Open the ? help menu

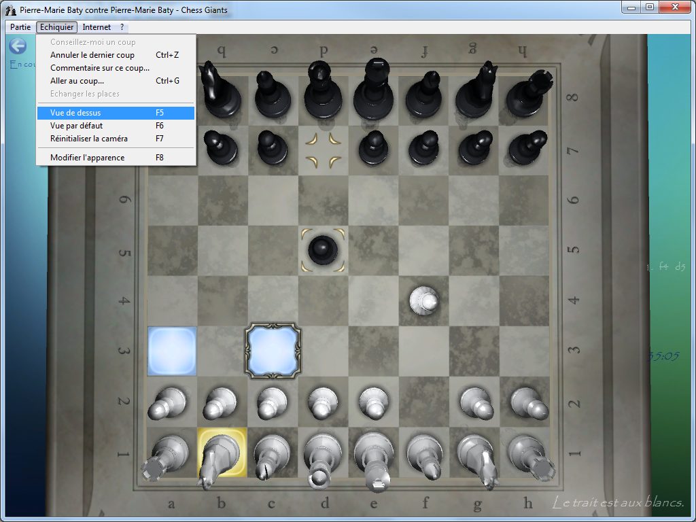coord(122,27)
